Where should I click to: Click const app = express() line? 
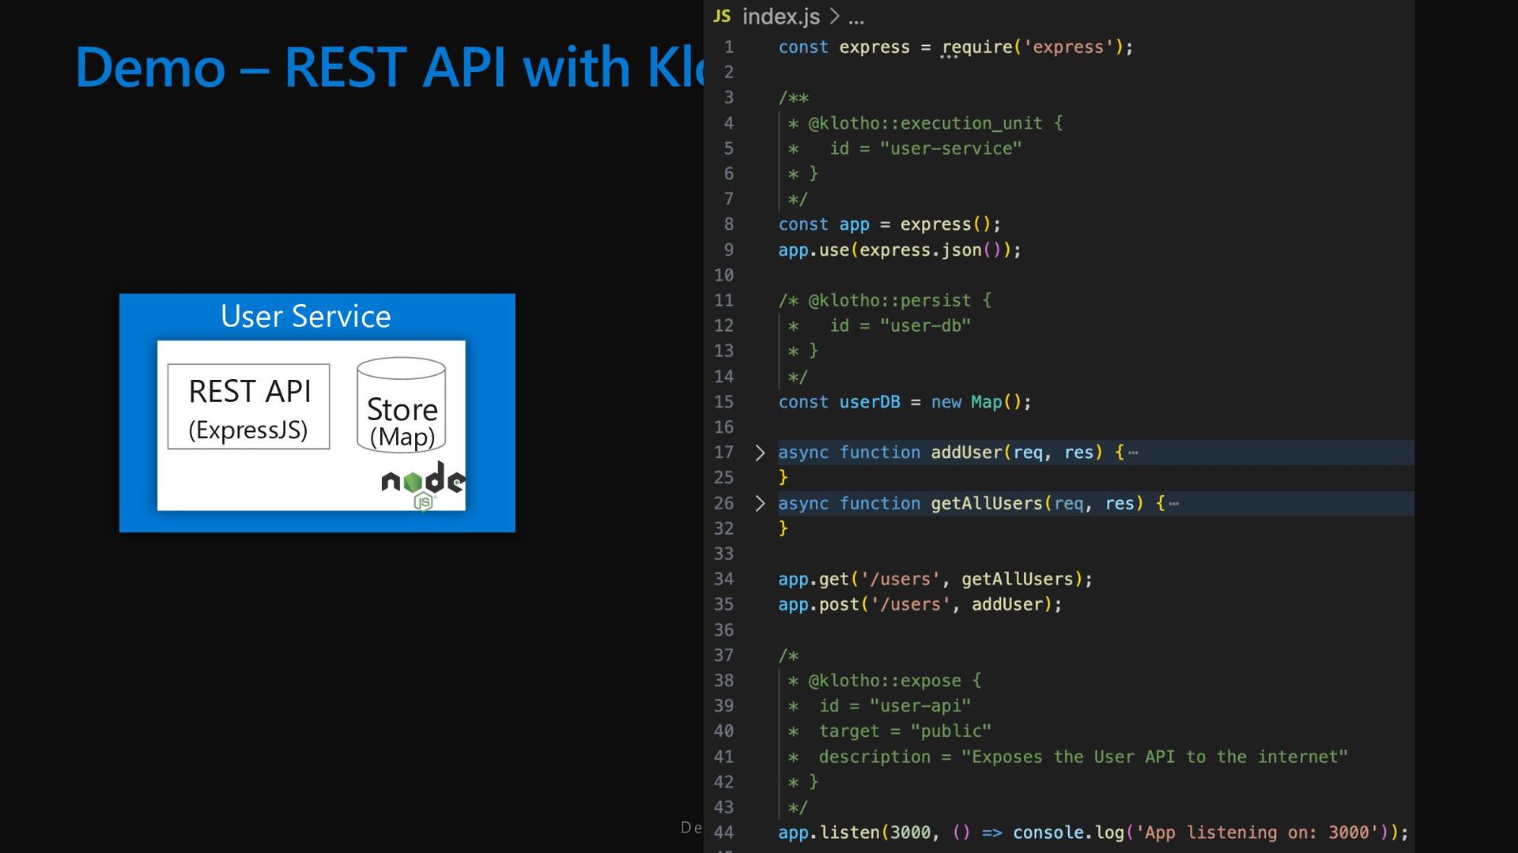coord(889,224)
